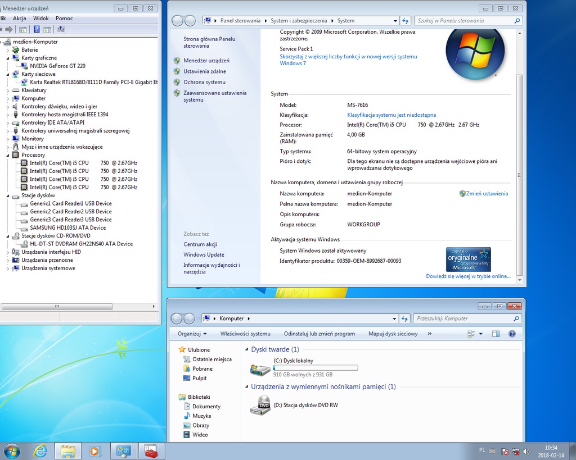Show more toolbar commands in Komputer window
This screenshot has width=576, height=460.
pos(429,334)
